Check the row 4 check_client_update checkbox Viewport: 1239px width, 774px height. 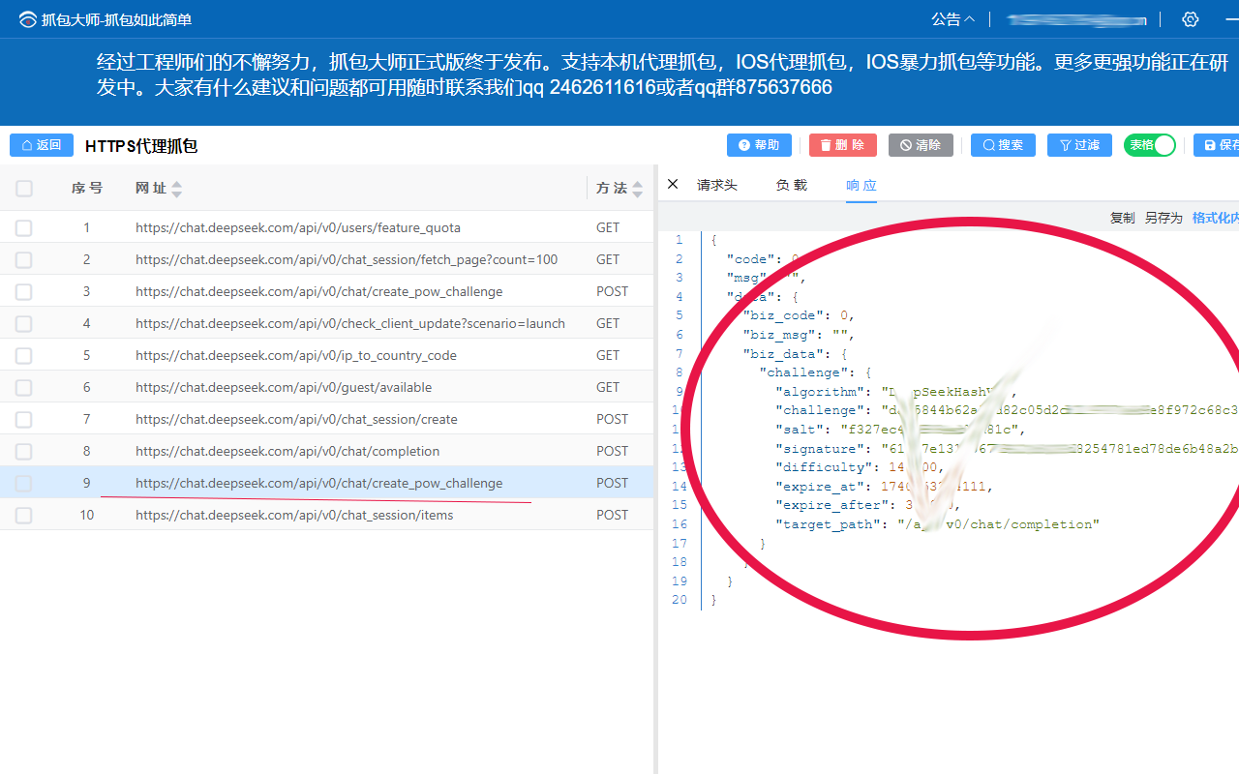[24, 324]
